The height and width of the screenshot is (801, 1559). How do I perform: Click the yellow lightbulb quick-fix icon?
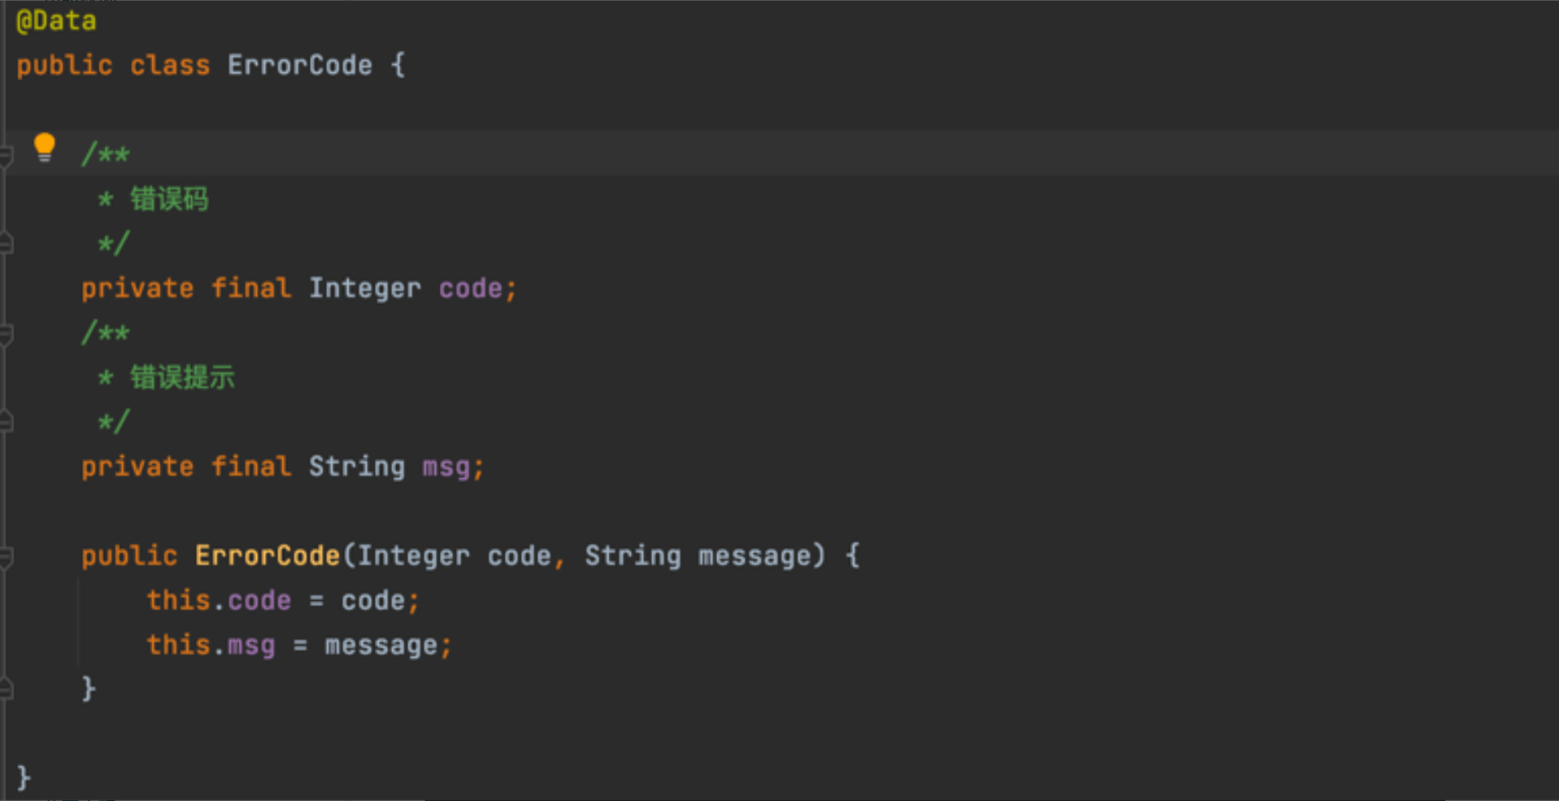[x=44, y=147]
